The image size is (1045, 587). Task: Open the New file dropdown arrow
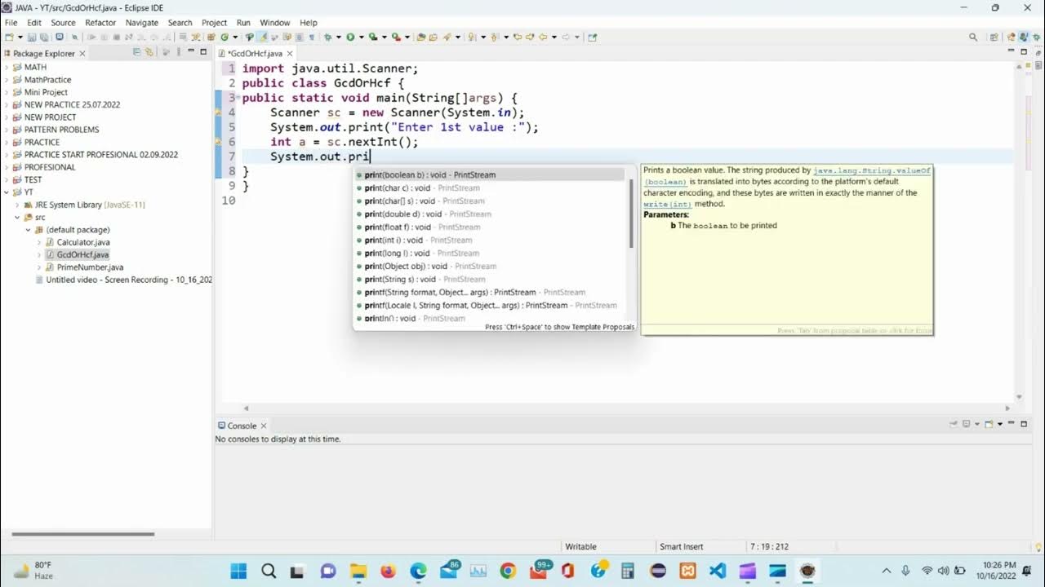pyautogui.click(x=20, y=37)
